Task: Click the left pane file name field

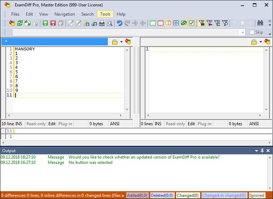Action: click(55, 42)
